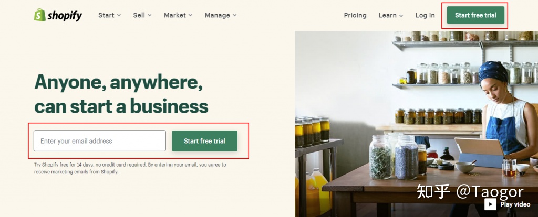Image resolution: width=538 pixels, height=217 pixels.
Task: Click the 知乎 @Taogor watermark
Action: click(x=469, y=191)
